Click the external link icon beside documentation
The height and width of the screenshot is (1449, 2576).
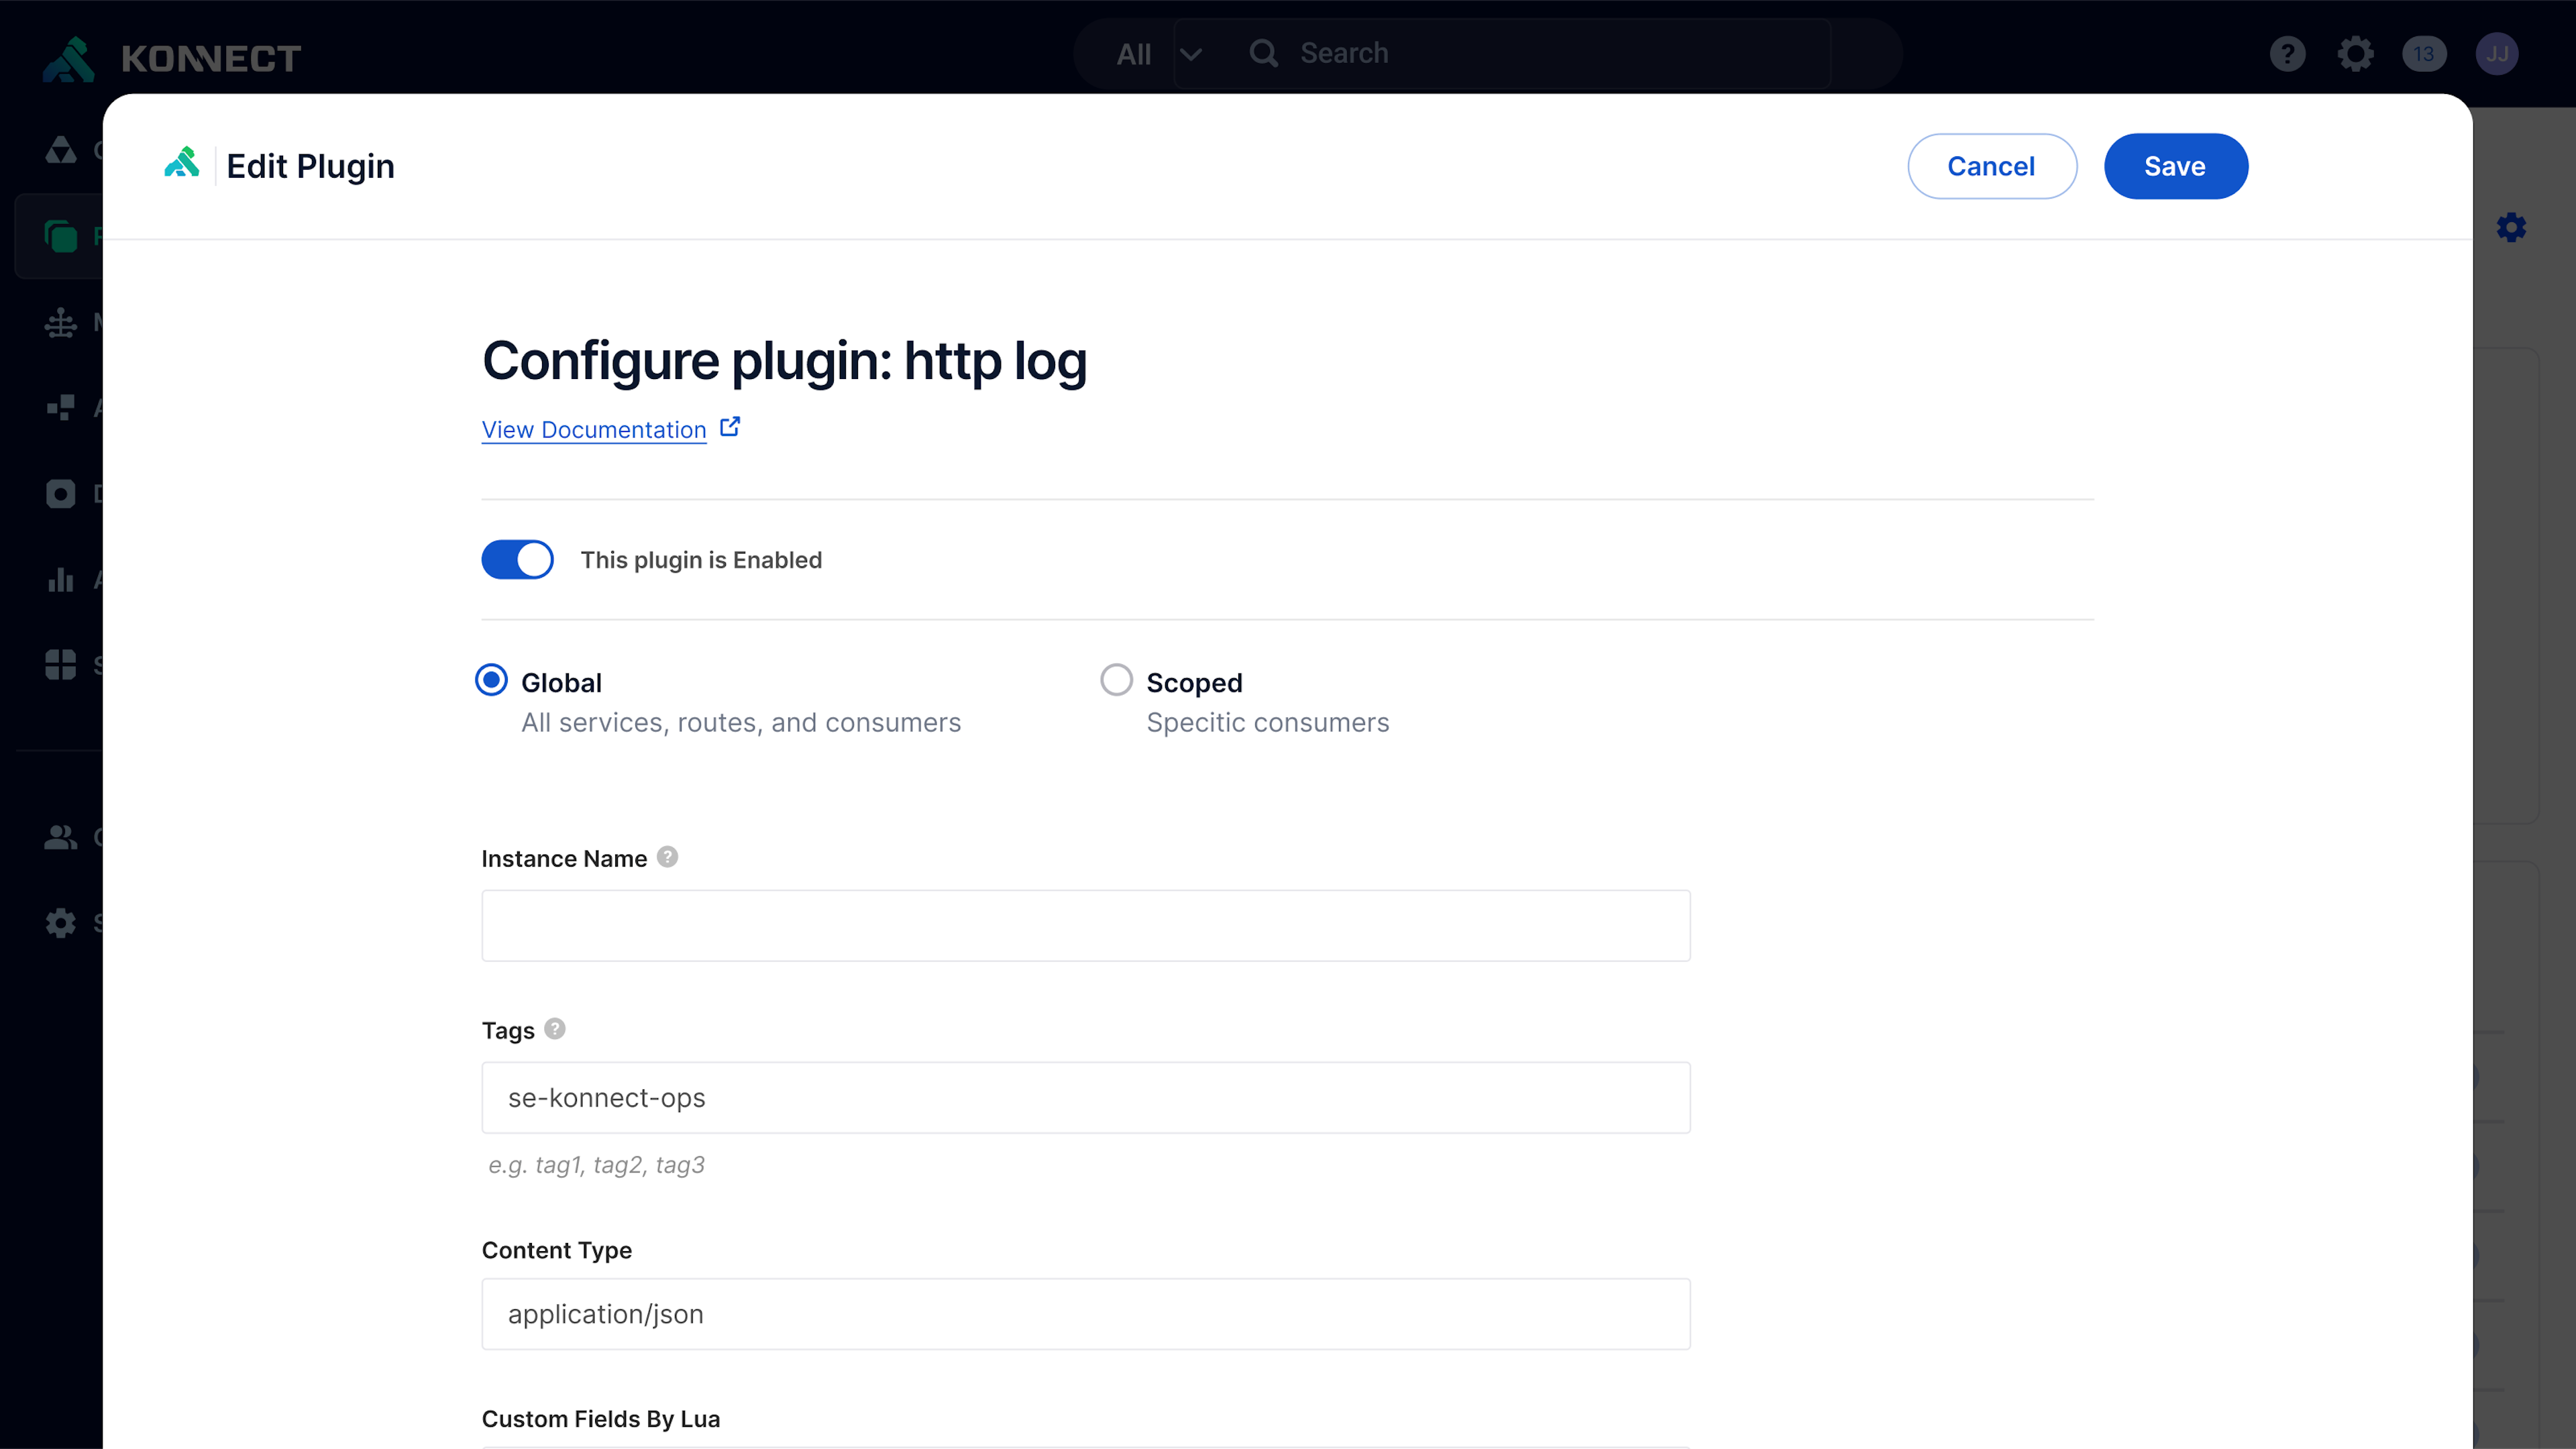(730, 427)
